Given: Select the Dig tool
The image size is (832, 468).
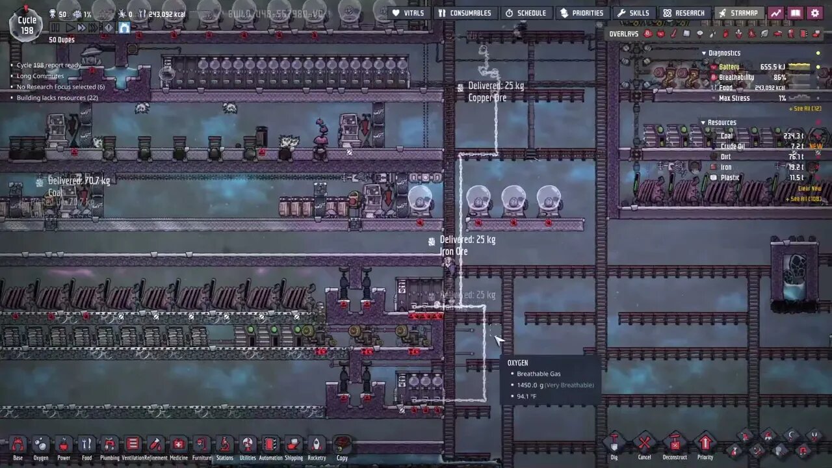Looking at the screenshot, I should 614,447.
